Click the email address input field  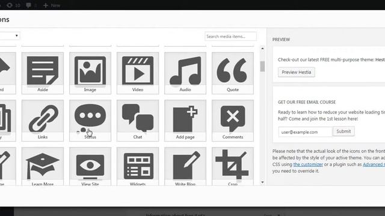point(305,132)
